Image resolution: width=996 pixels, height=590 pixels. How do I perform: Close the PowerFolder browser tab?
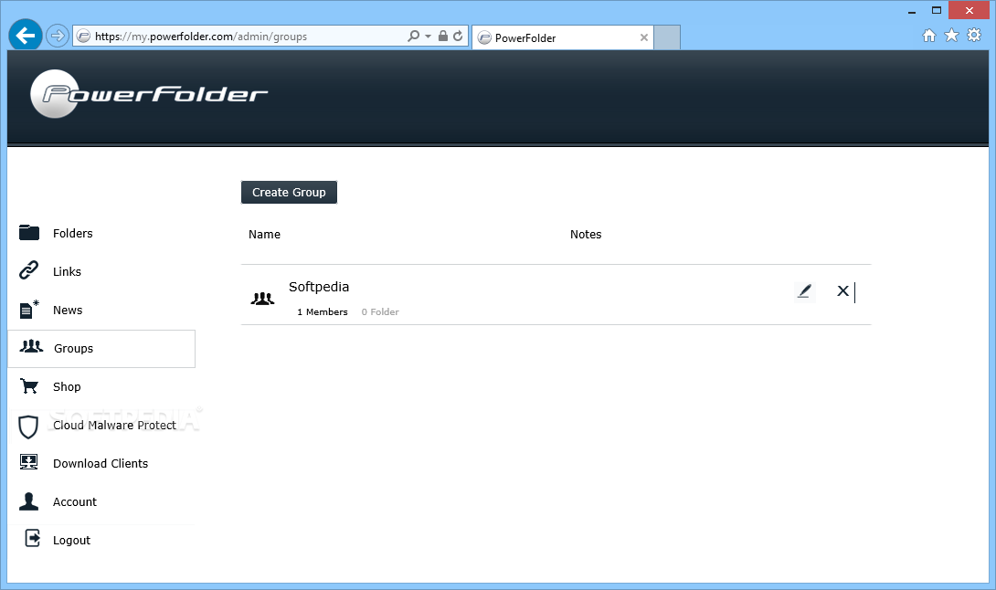point(644,37)
